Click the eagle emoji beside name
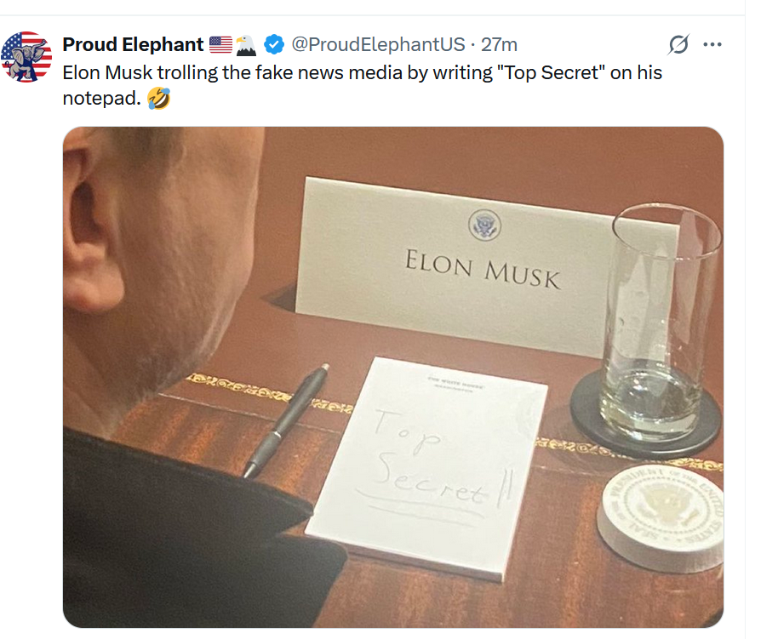This screenshot has height=639, width=778. (246, 45)
